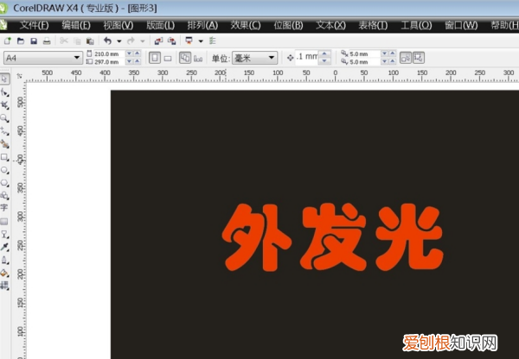Open the A4 paper size dropdown
519x359 pixels.
[77, 58]
